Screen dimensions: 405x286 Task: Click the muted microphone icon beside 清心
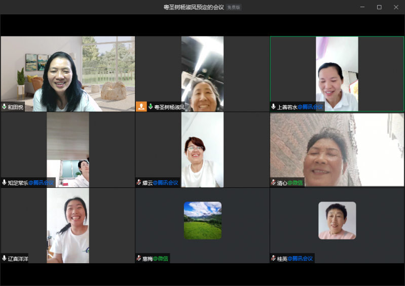point(274,183)
